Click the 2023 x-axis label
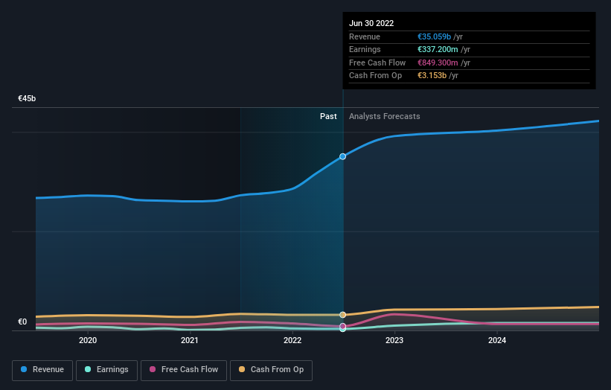 click(x=394, y=340)
